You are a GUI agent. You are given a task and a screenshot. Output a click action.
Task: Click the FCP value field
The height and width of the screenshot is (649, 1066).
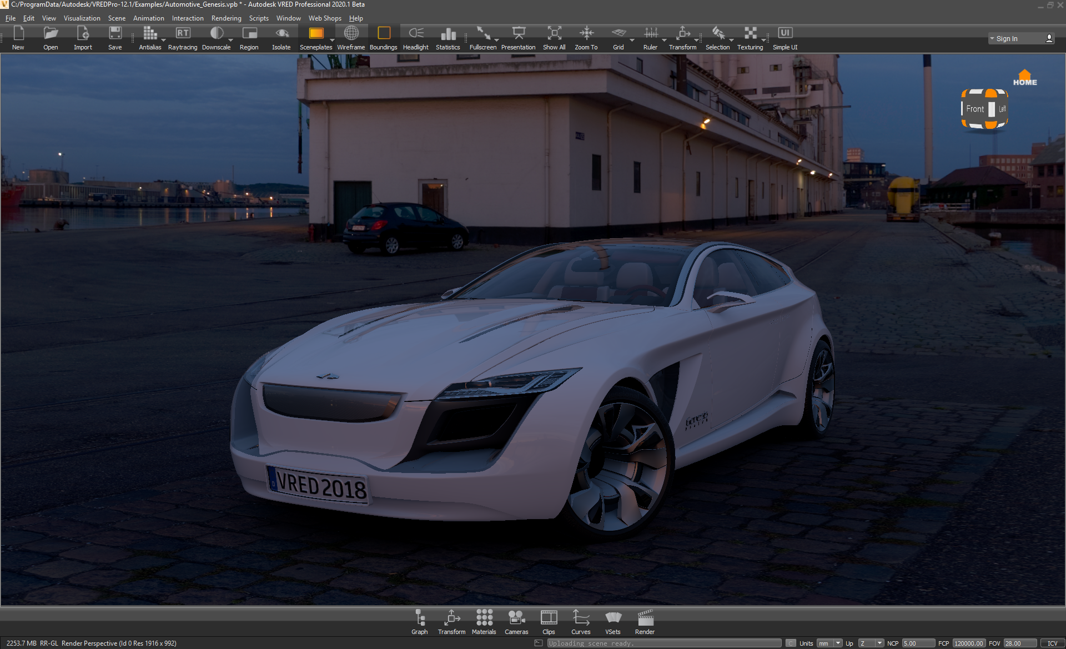coord(969,643)
